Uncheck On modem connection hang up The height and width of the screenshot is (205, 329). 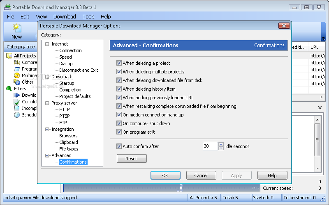click(119, 115)
